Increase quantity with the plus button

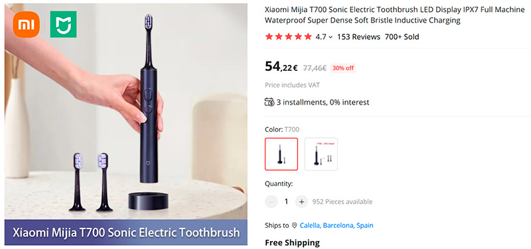[301, 202]
